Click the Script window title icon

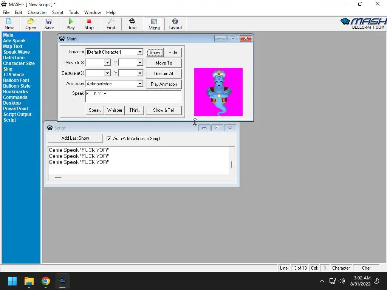[50, 128]
